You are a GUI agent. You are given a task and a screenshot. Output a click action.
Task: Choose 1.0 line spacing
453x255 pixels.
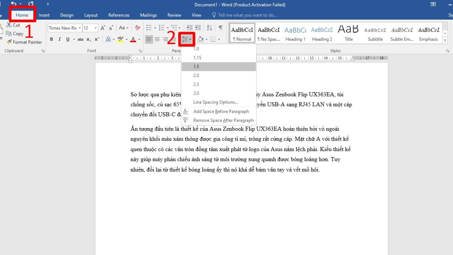[x=219, y=49]
